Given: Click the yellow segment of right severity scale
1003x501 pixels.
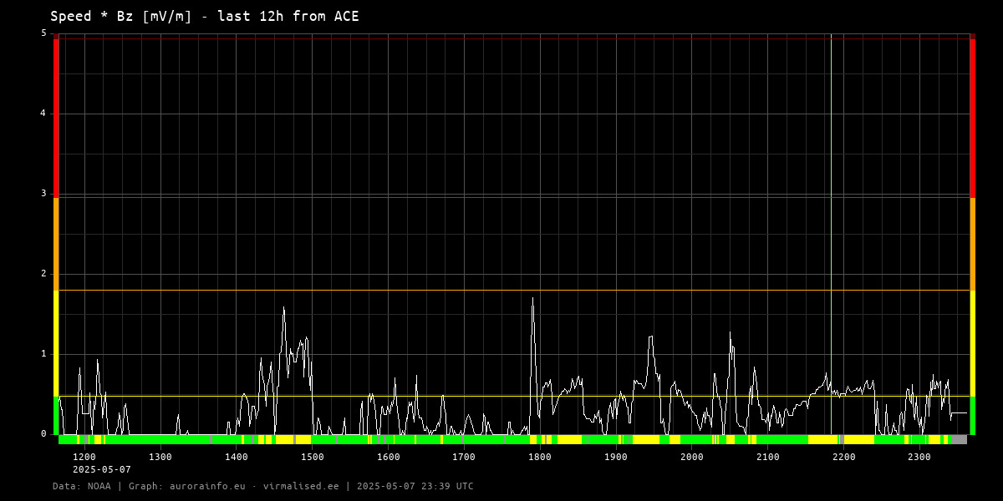Looking at the screenshot, I should (x=972, y=343).
